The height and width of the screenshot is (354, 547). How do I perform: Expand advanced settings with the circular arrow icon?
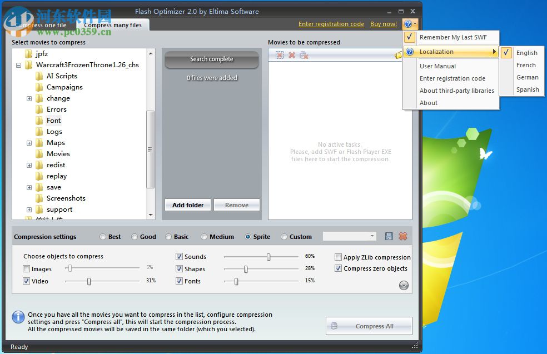point(404,285)
